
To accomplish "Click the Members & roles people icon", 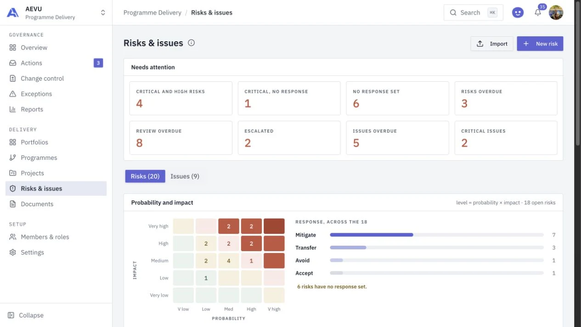I will [x=13, y=237].
